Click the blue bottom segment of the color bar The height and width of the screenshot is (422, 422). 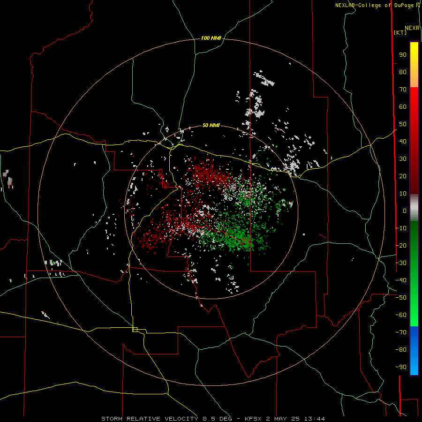[414, 350]
